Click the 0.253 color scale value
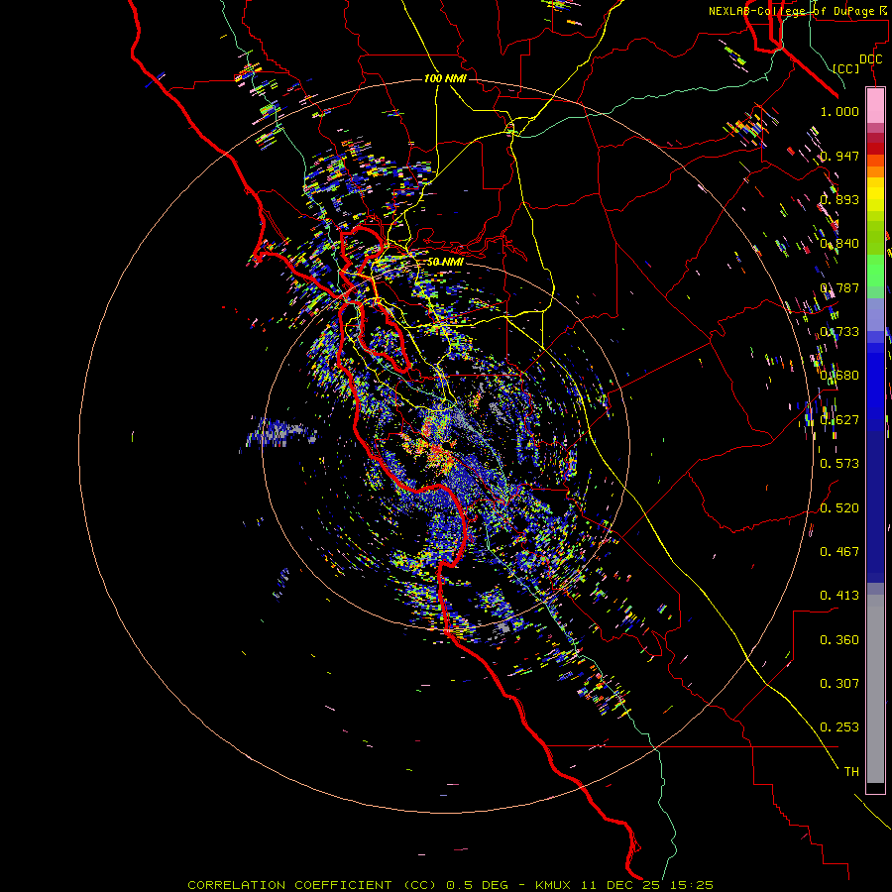 [839, 727]
